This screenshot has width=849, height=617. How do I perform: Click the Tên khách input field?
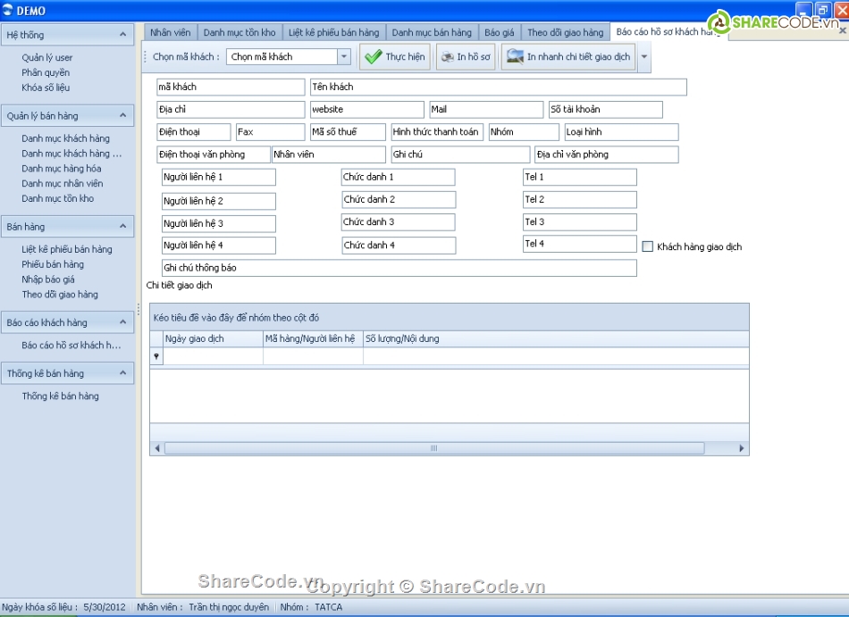(498, 88)
